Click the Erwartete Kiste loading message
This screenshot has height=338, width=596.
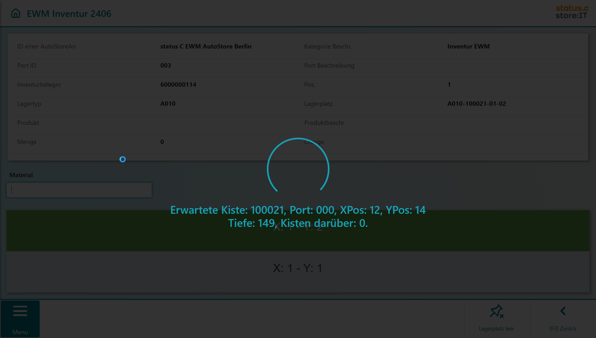pos(298,216)
